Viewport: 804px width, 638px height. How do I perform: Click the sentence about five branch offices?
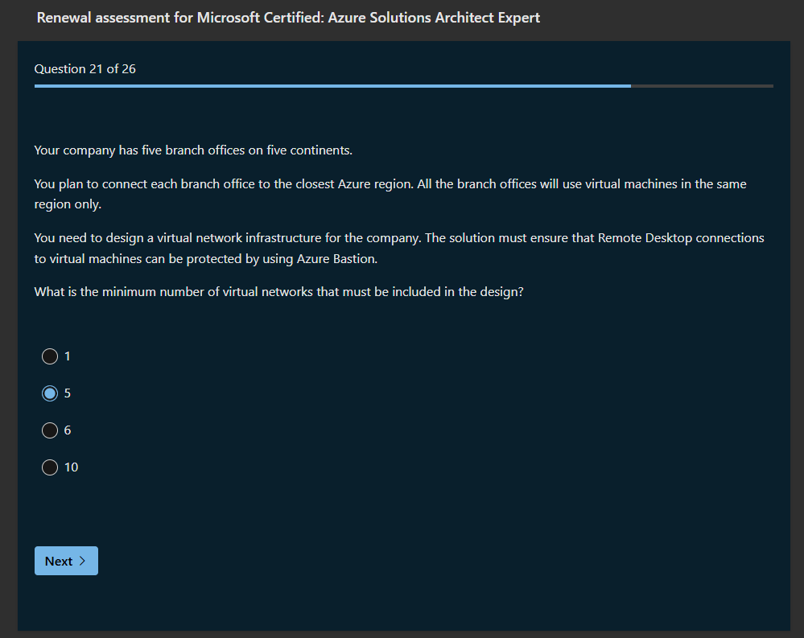click(x=193, y=150)
